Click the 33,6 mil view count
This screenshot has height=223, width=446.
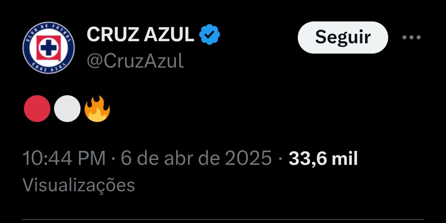pos(323,158)
